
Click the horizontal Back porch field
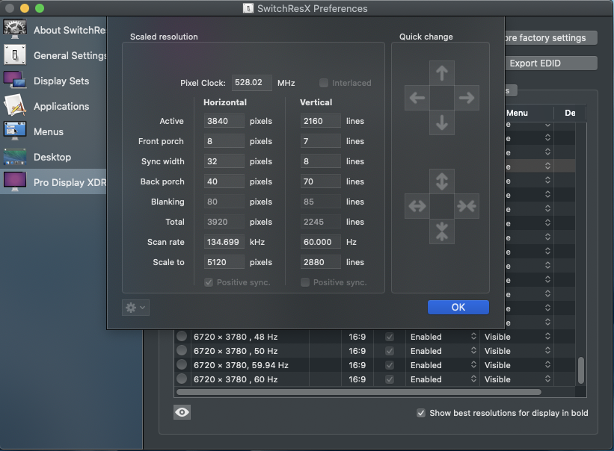click(224, 181)
